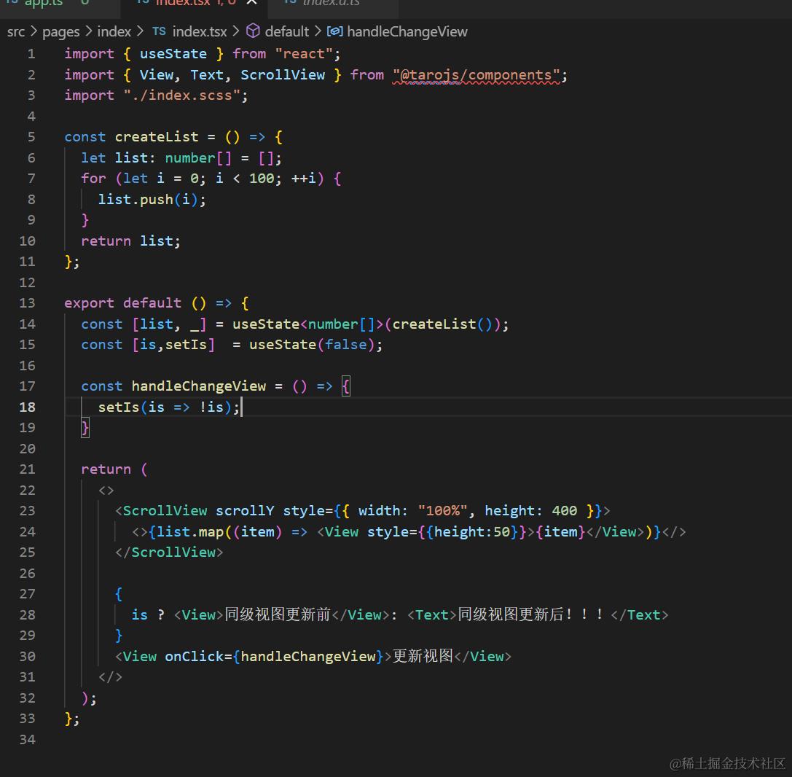
Task: Click text 更新视图 on line 30
Action: click(x=423, y=656)
